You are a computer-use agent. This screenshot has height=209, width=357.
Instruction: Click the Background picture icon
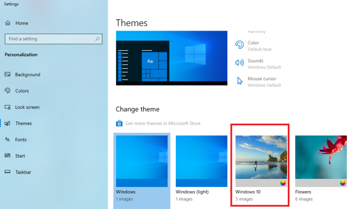(7, 74)
